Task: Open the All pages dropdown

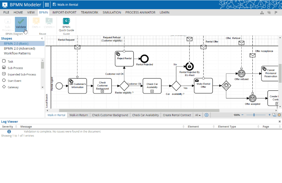Action: pos(197,115)
